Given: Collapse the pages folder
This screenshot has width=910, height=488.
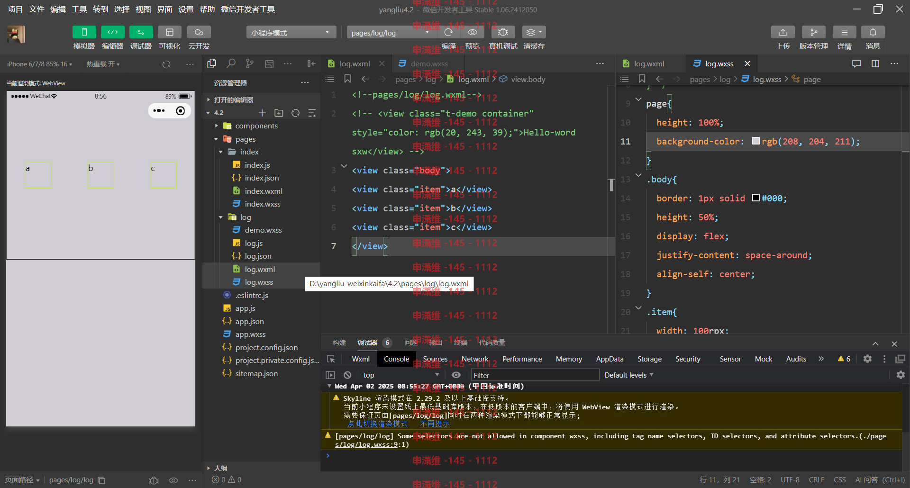Looking at the screenshot, I should pyautogui.click(x=246, y=139).
